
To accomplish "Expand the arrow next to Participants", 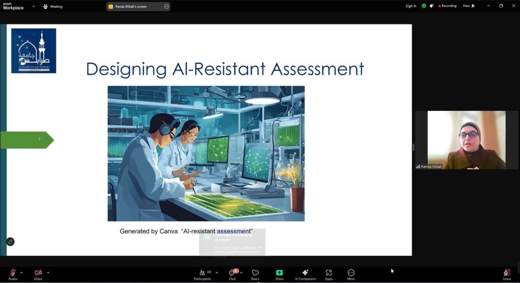I will click(x=217, y=273).
